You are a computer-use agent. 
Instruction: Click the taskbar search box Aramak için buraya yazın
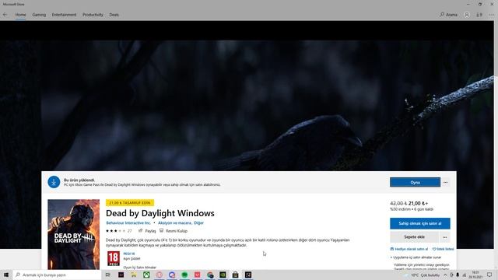click(57, 275)
